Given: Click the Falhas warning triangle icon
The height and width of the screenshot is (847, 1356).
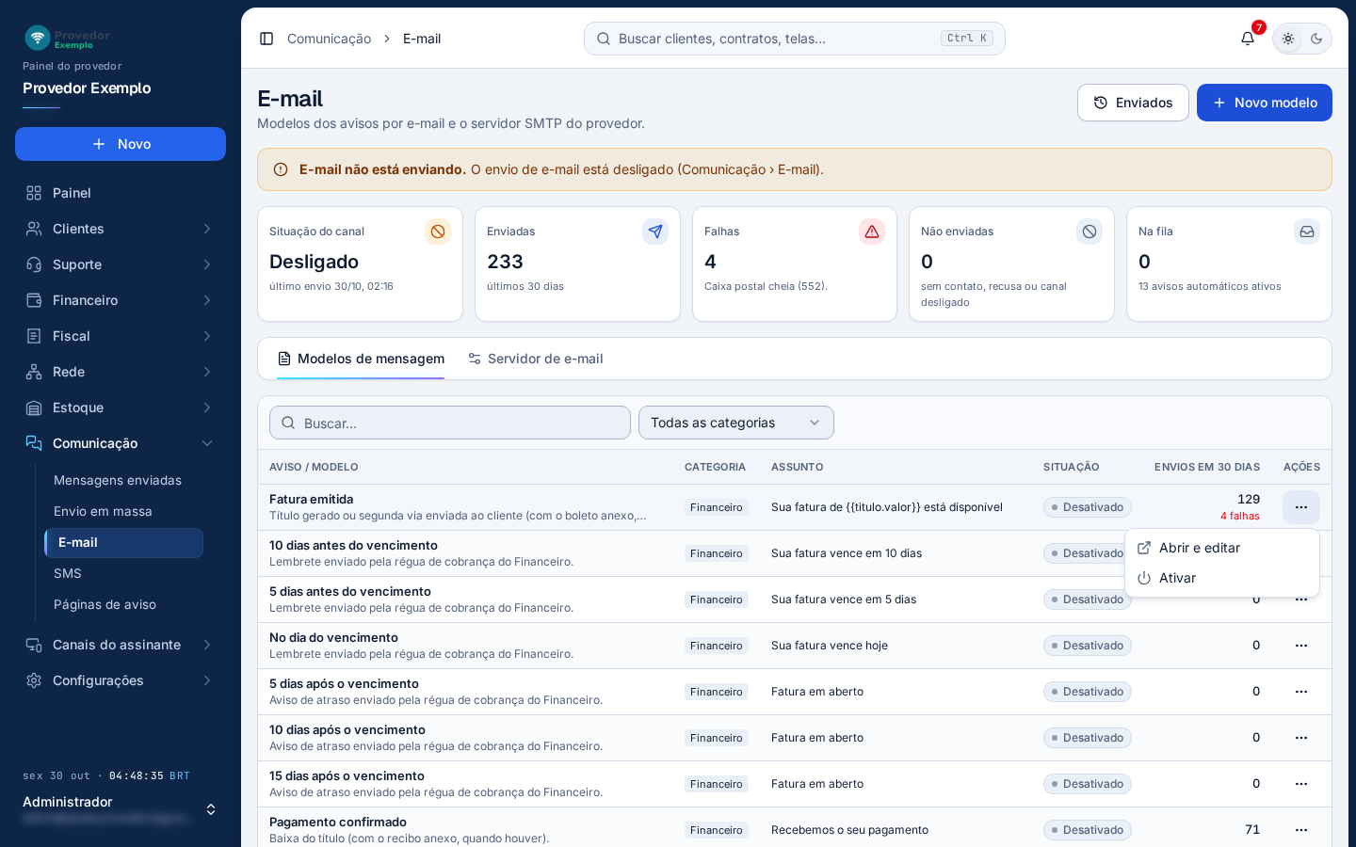Looking at the screenshot, I should point(872,232).
